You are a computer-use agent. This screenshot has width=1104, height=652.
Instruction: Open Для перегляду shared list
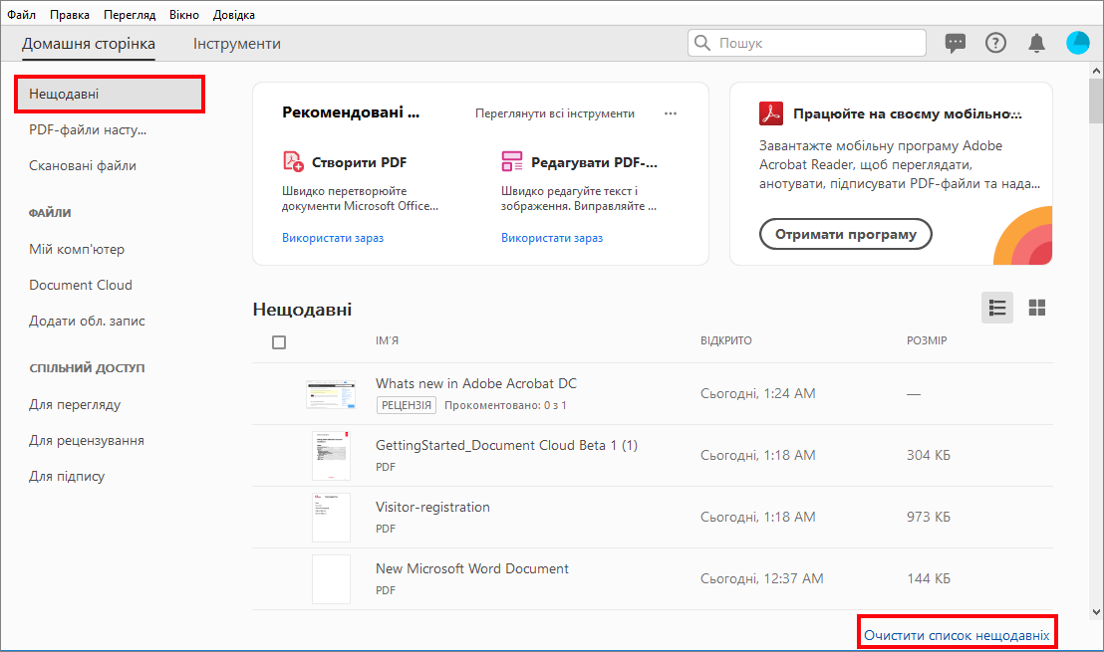[x=75, y=404]
